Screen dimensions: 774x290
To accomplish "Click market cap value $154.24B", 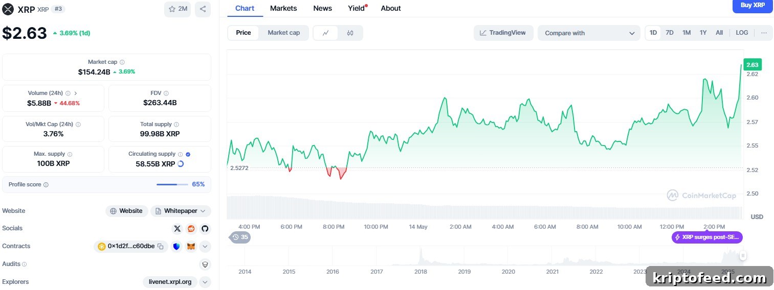I will coord(94,72).
